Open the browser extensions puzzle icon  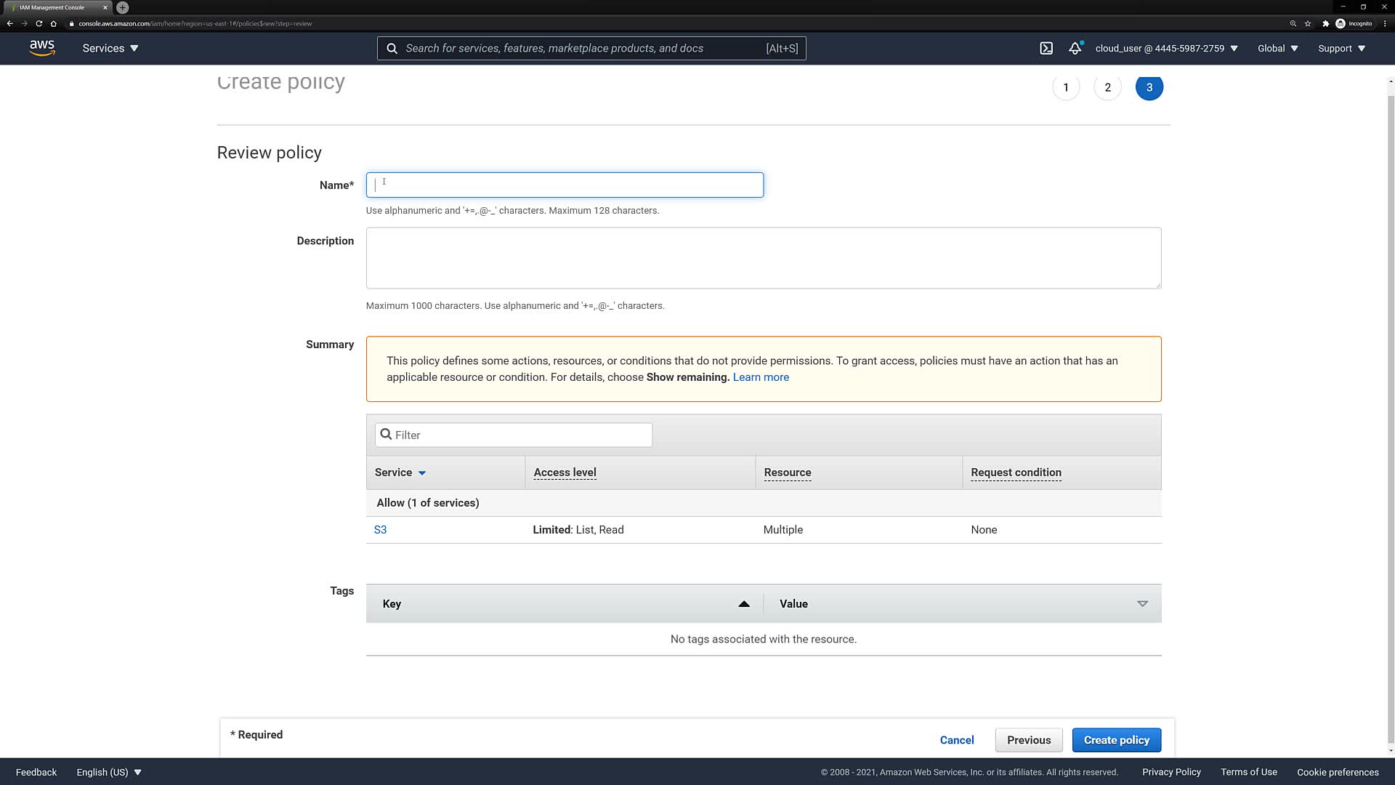[1325, 23]
